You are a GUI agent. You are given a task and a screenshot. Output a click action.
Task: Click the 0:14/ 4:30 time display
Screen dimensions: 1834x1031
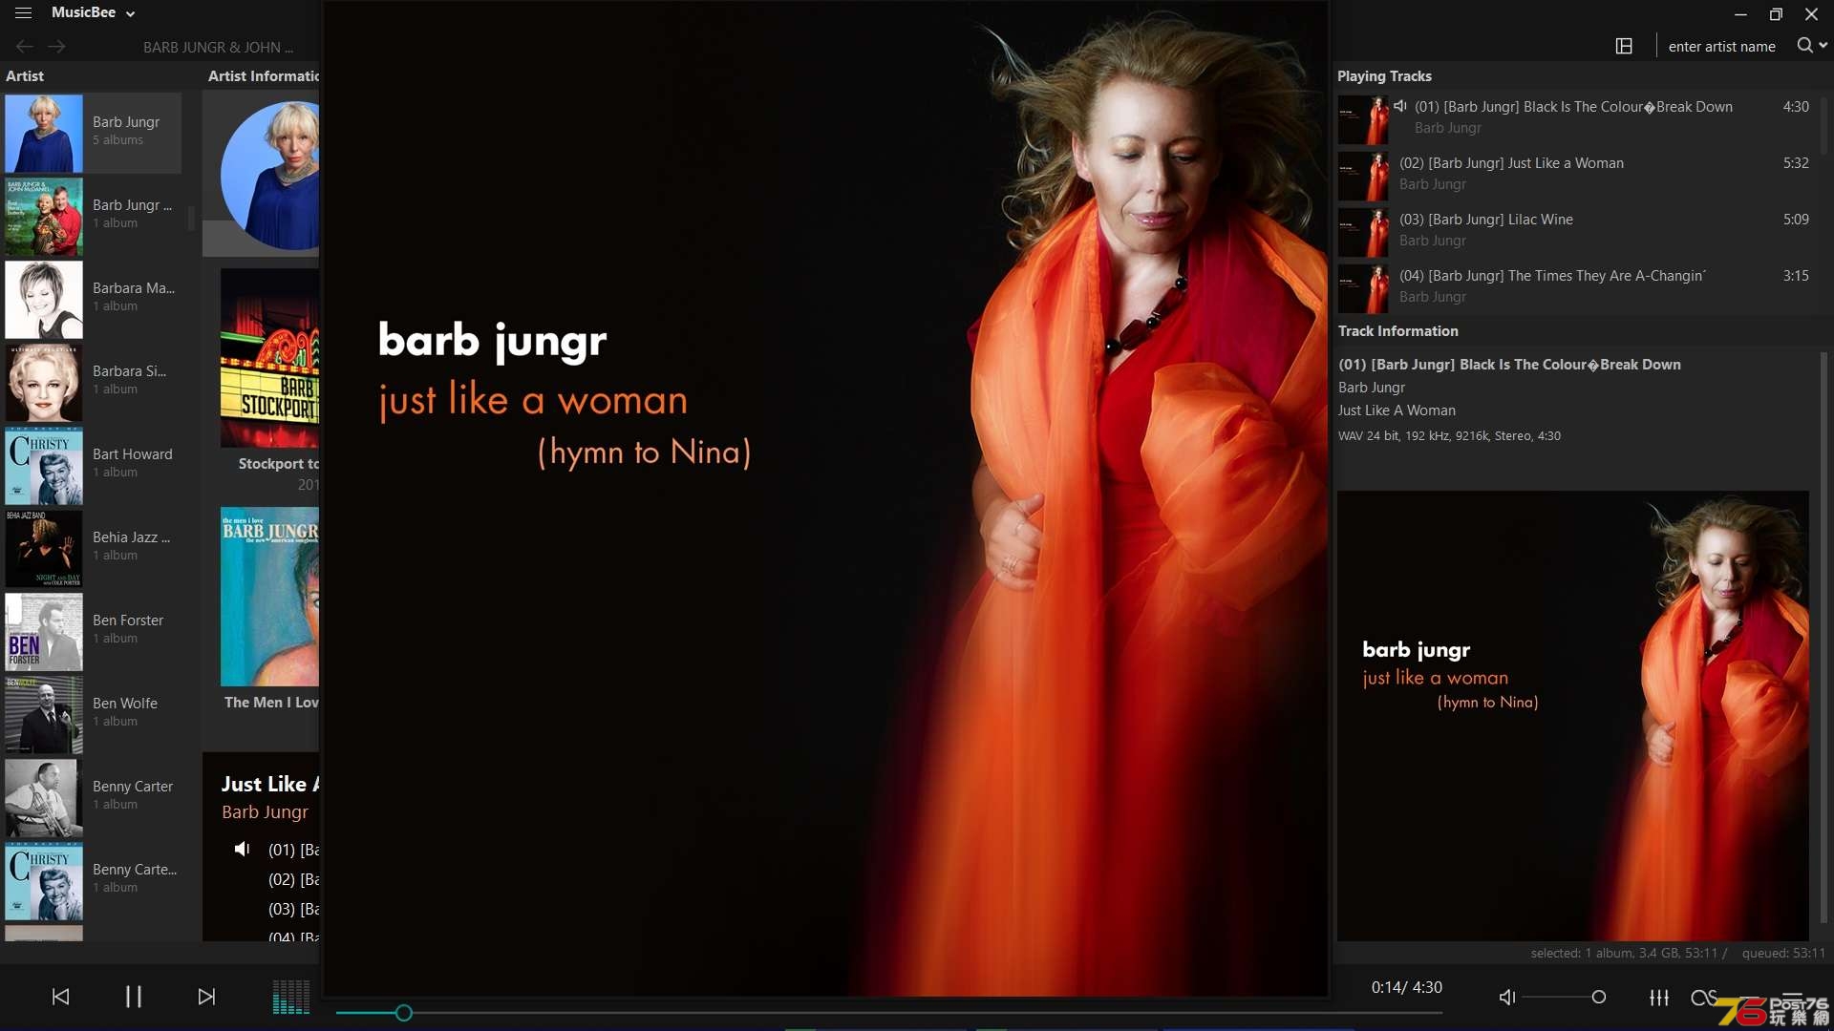[x=1406, y=987]
